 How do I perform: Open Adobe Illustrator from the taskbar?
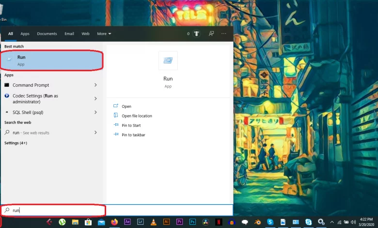[166, 222]
